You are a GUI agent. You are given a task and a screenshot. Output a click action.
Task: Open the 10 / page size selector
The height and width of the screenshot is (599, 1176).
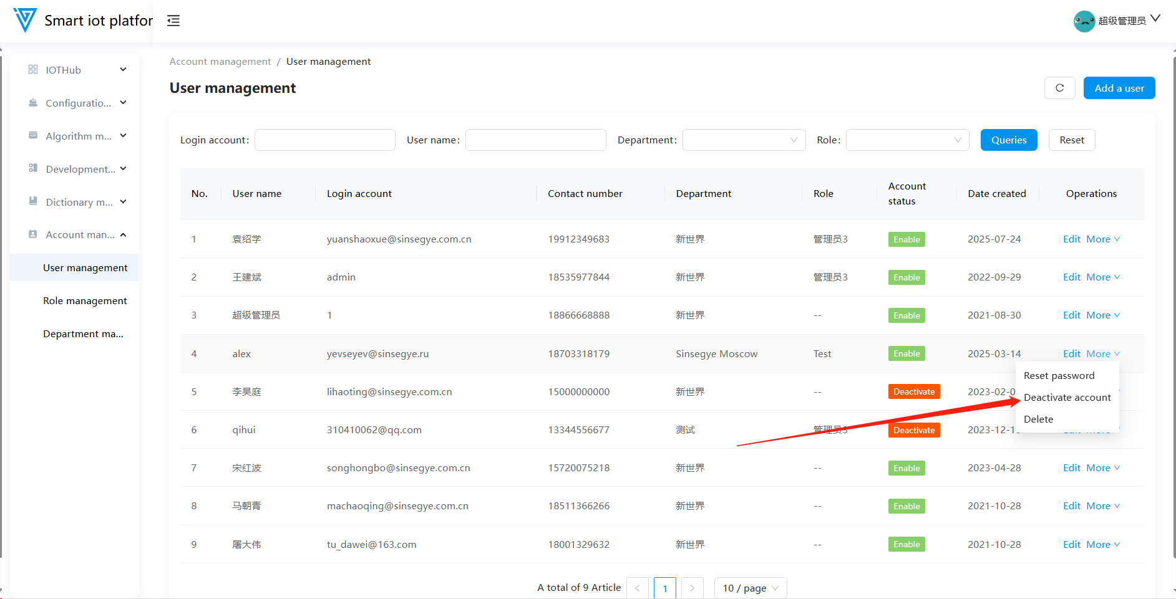tap(750, 588)
